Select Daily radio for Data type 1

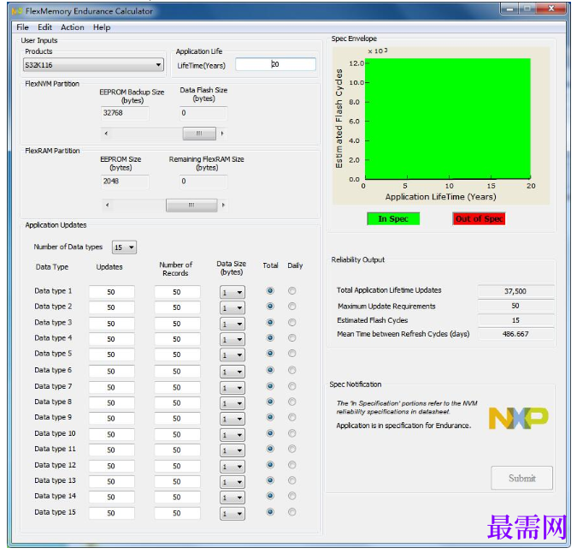tap(291, 291)
